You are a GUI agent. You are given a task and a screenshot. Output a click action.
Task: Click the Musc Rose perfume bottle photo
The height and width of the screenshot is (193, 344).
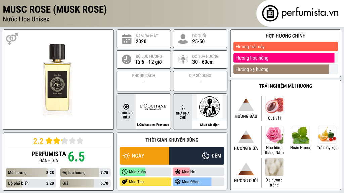click(x=57, y=79)
